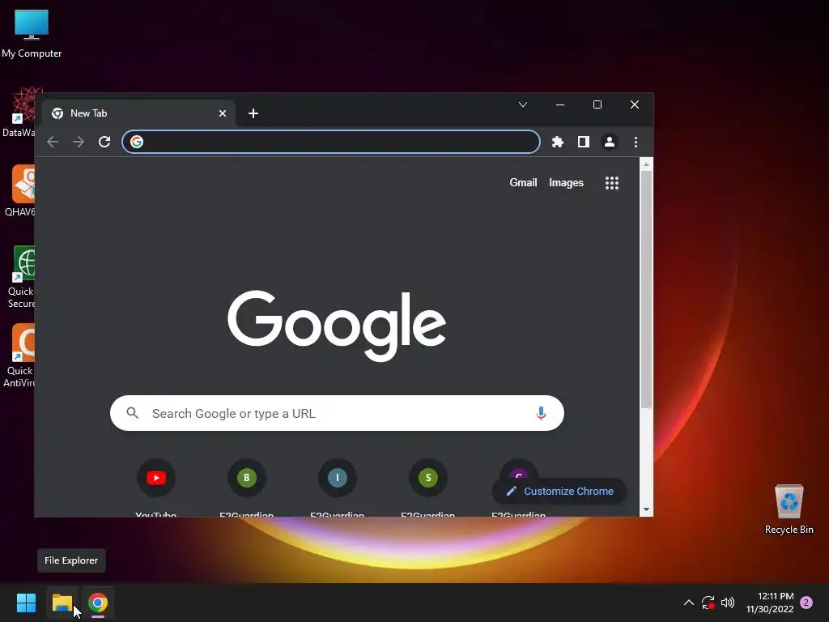Select the DataWa desktop shortcut
The width and height of the screenshot is (829, 622).
coord(19,112)
